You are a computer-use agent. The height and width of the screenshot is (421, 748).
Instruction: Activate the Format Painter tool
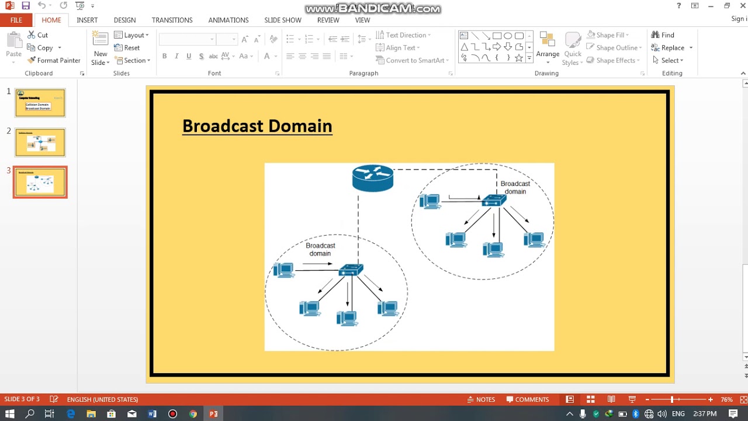click(54, 60)
